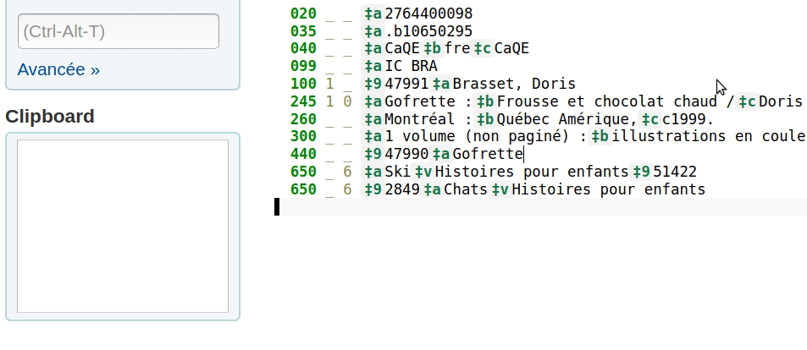Viewport: 807px width, 350px height.
Task: Click the Ctrl-Alt-T search input field
Action: pyautogui.click(x=119, y=31)
